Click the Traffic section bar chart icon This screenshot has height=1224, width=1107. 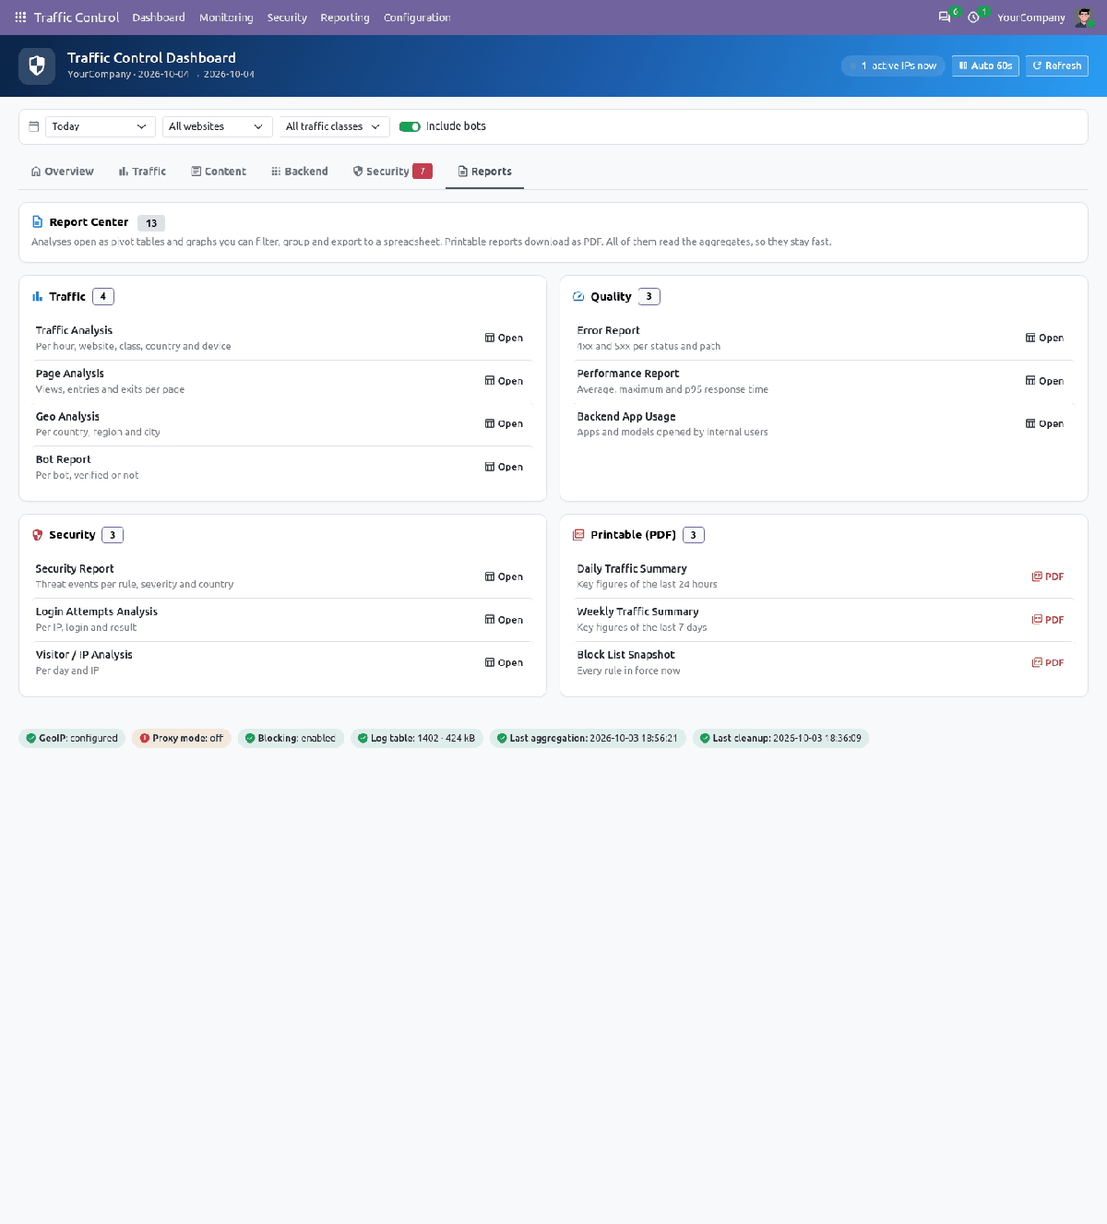37,297
